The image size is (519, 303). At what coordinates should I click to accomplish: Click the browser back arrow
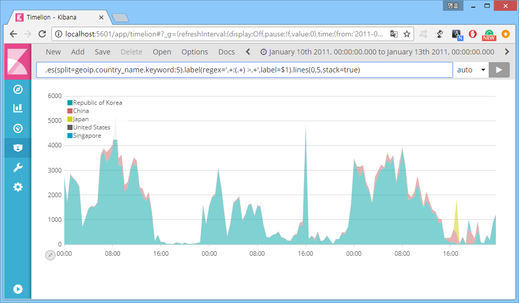coord(13,34)
